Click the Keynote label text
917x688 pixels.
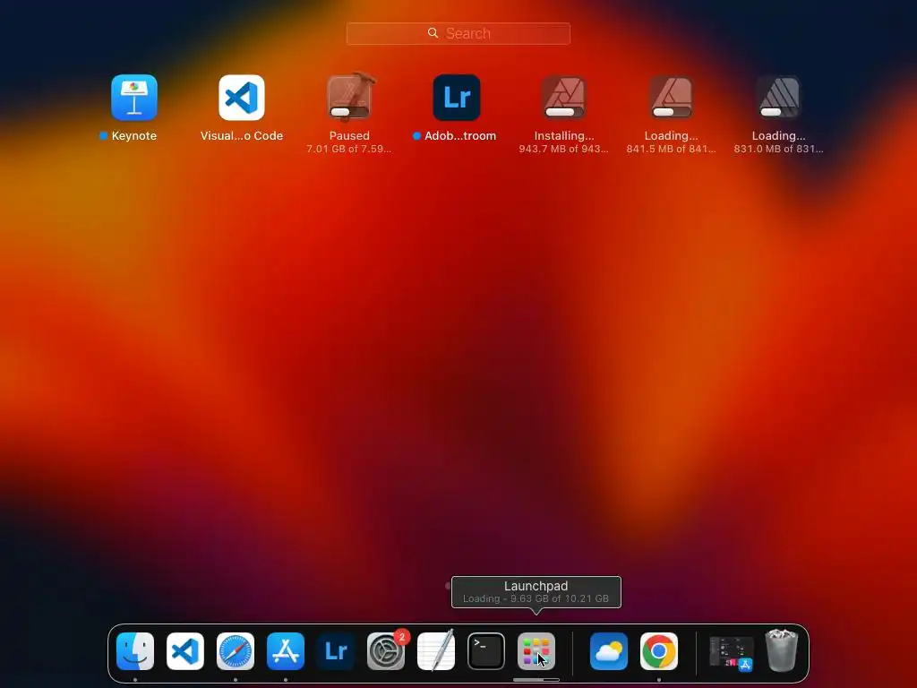(x=134, y=136)
